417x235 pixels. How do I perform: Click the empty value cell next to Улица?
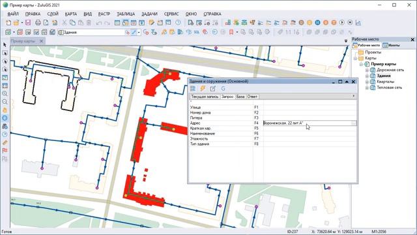(310, 107)
